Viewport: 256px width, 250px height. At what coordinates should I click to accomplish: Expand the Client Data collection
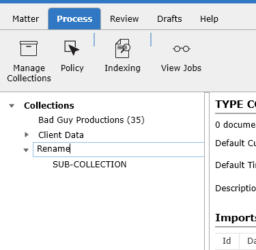click(x=27, y=135)
